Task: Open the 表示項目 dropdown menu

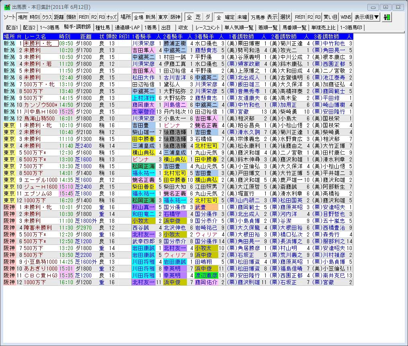Action: click(x=367, y=17)
